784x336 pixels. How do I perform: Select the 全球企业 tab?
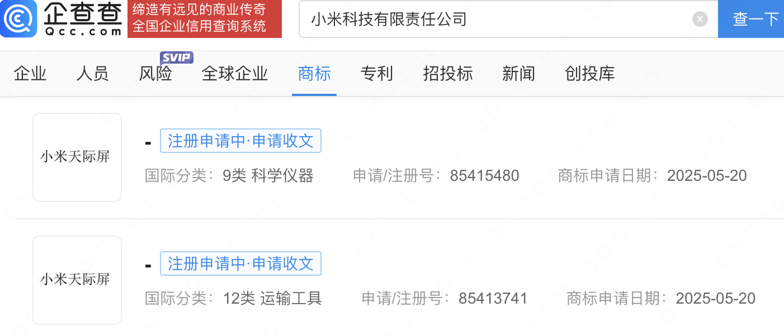click(x=235, y=73)
